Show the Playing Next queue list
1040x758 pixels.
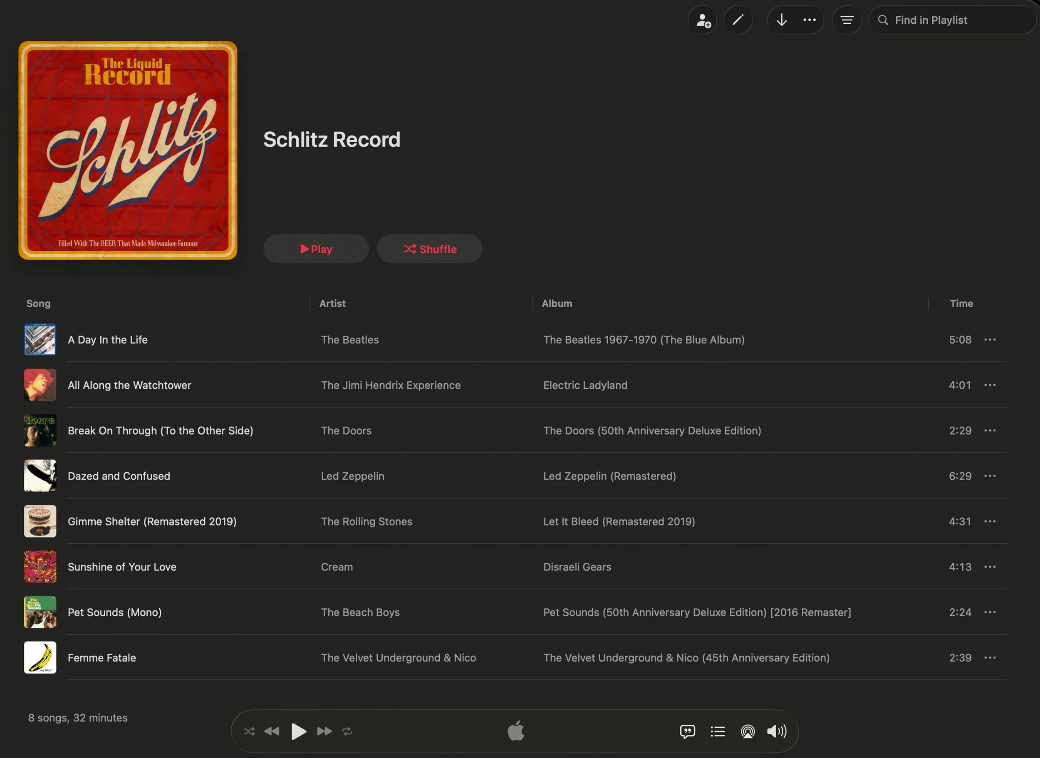pos(718,731)
